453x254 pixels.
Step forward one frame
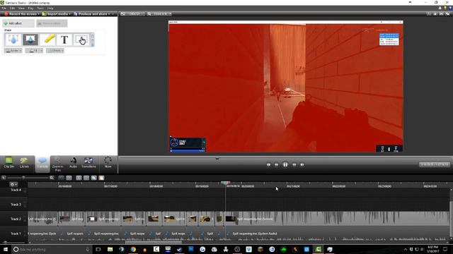[294, 164]
